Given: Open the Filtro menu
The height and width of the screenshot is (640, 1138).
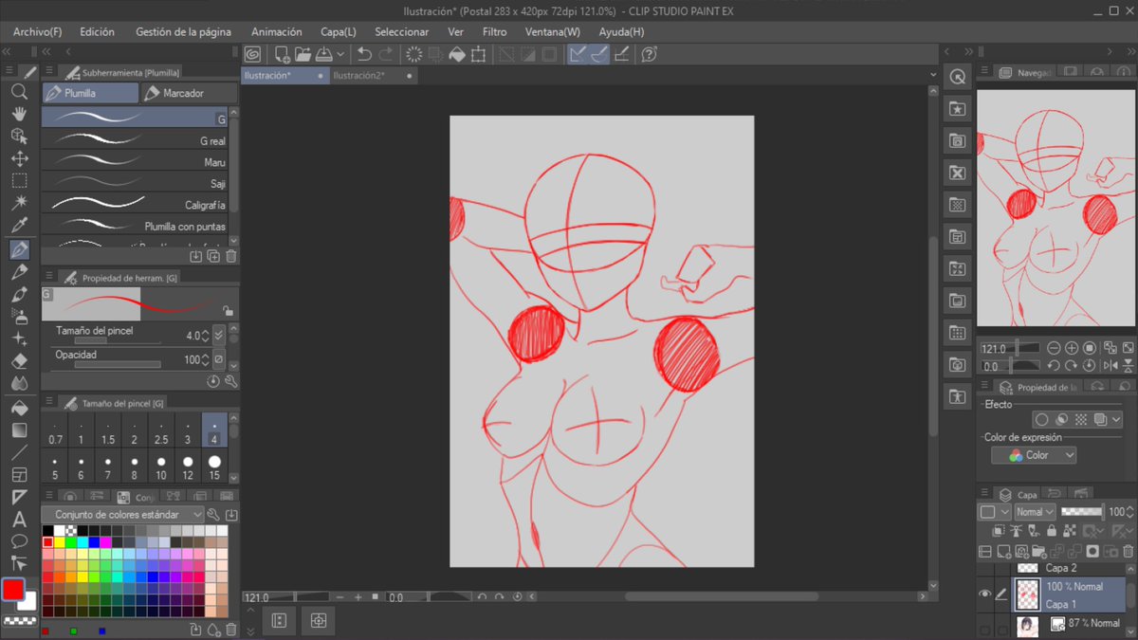Looking at the screenshot, I should pos(494,32).
